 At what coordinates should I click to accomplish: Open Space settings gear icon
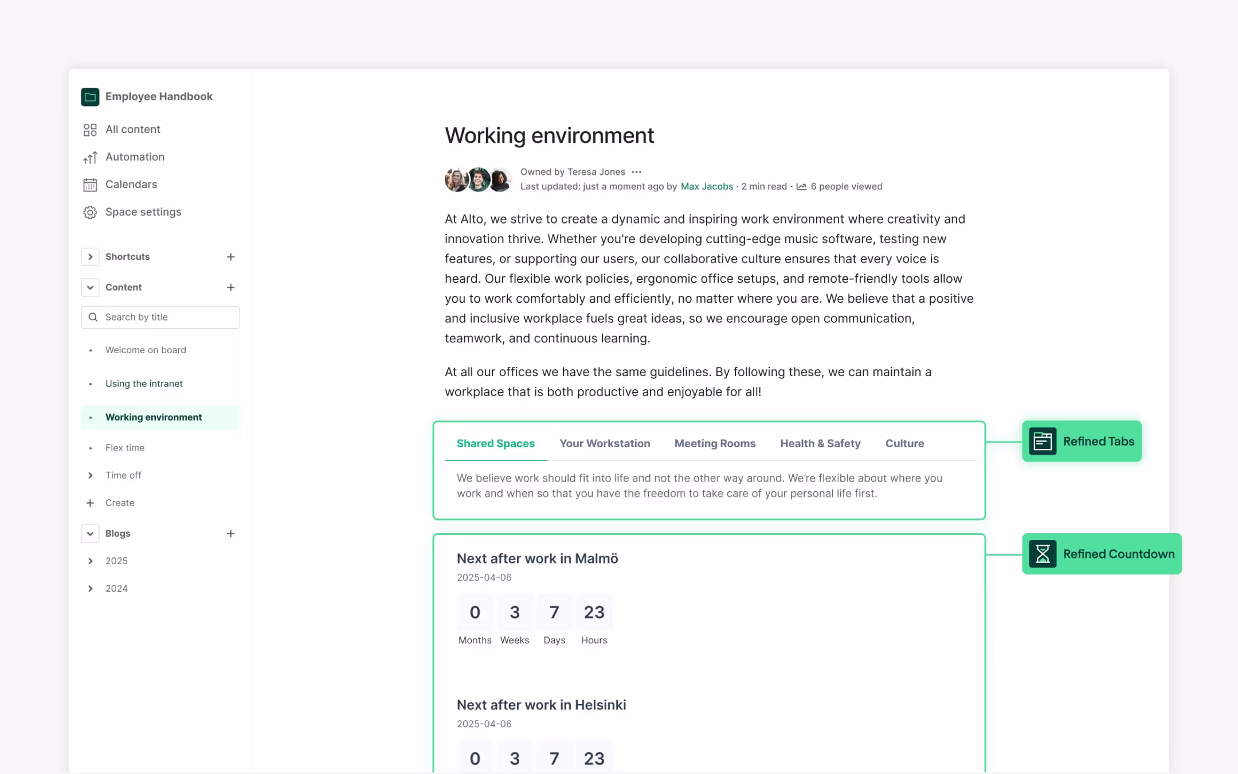[90, 212]
